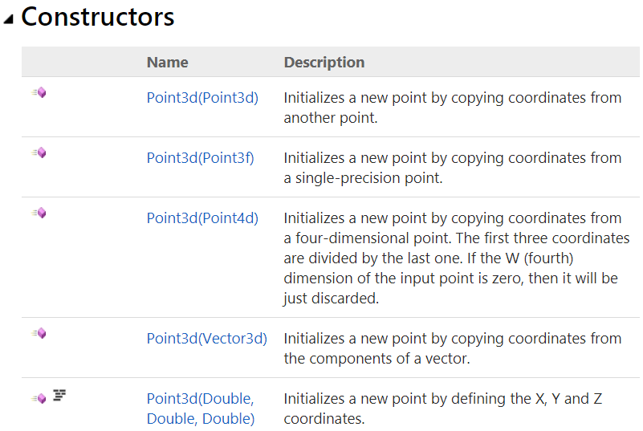Viewport: 643px width, 431px height.
Task: Click the purple method icon in the Double constructor row
Action: pos(39,398)
